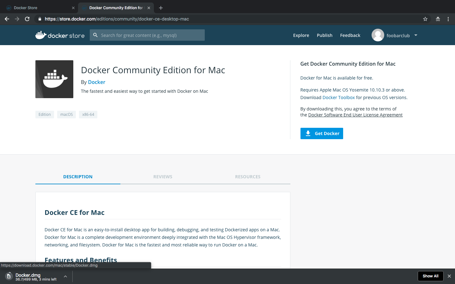Bookmark page with the star icon
Viewport: 455px width, 284px height.
tap(425, 19)
